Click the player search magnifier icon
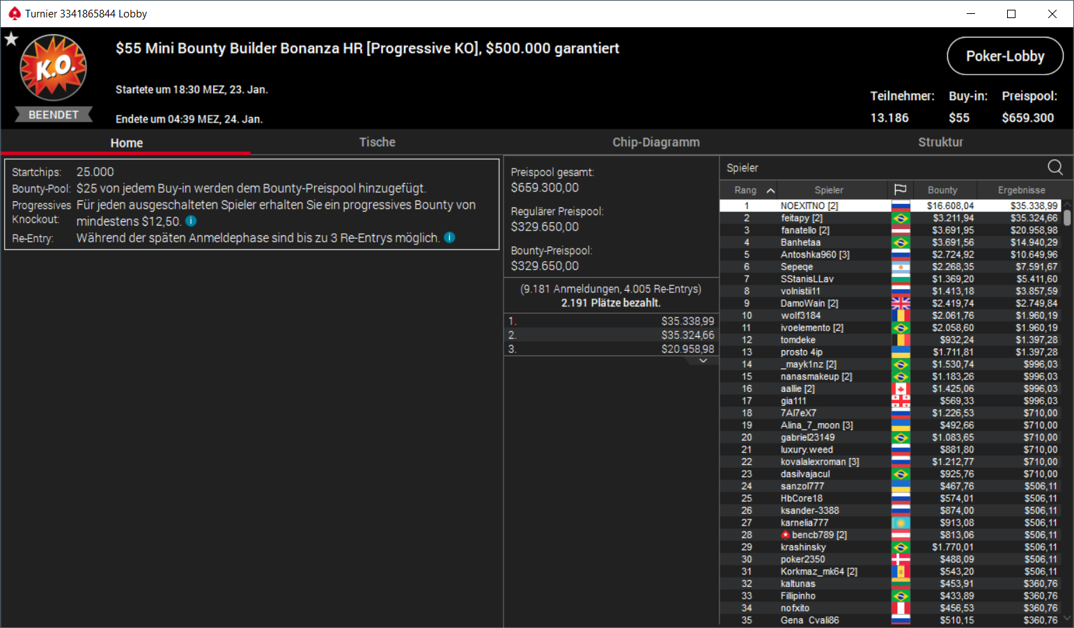Viewport: 1074px width, 628px height. click(1054, 167)
